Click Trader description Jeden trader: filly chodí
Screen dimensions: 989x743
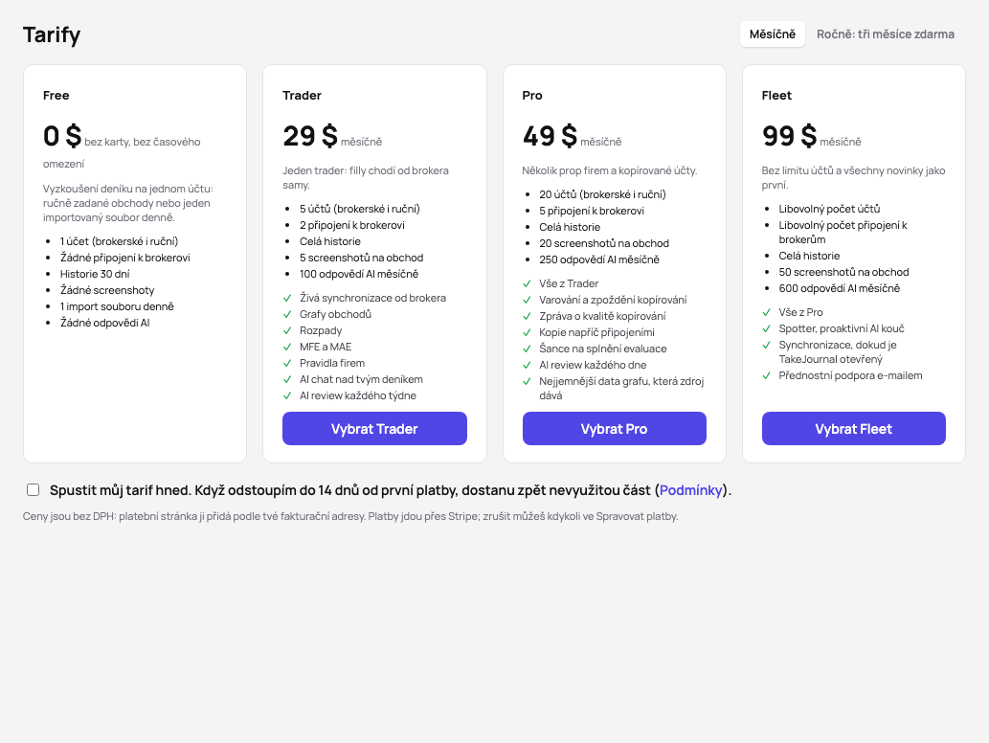pyautogui.click(x=366, y=178)
